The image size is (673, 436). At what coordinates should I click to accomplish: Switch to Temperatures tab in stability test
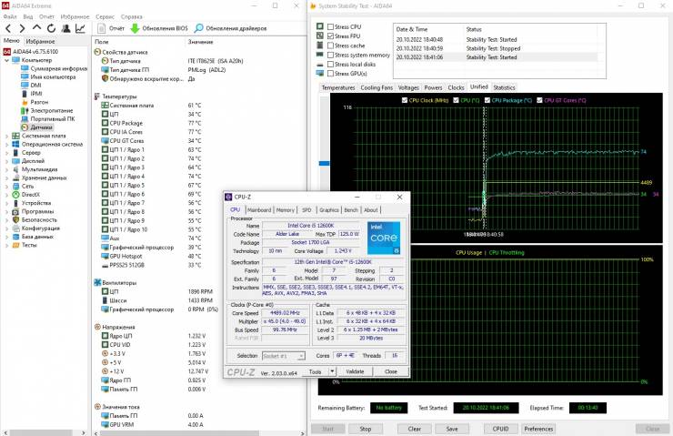point(338,87)
